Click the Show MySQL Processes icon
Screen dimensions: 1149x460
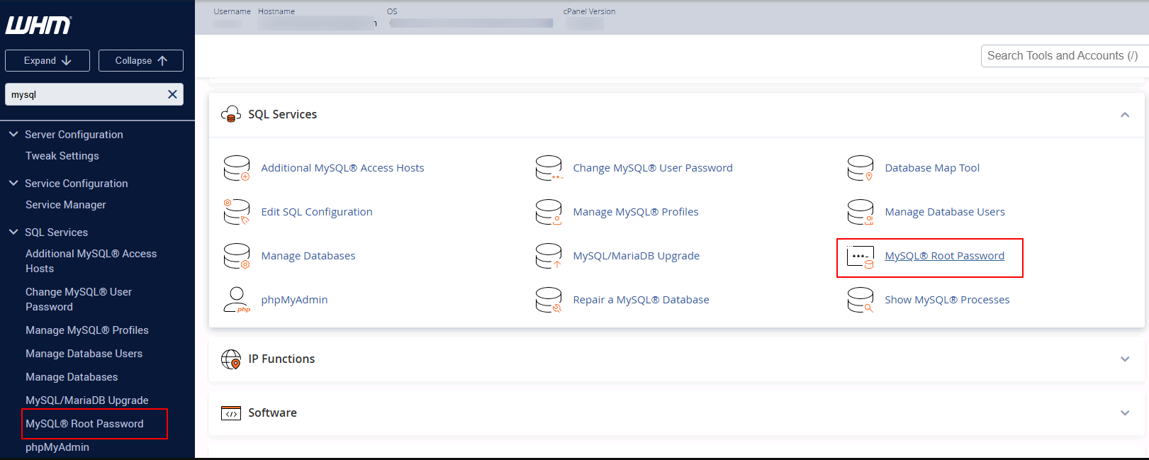[x=861, y=300]
